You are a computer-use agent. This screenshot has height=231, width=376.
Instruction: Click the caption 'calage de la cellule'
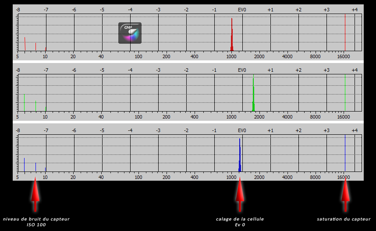[x=240, y=219]
